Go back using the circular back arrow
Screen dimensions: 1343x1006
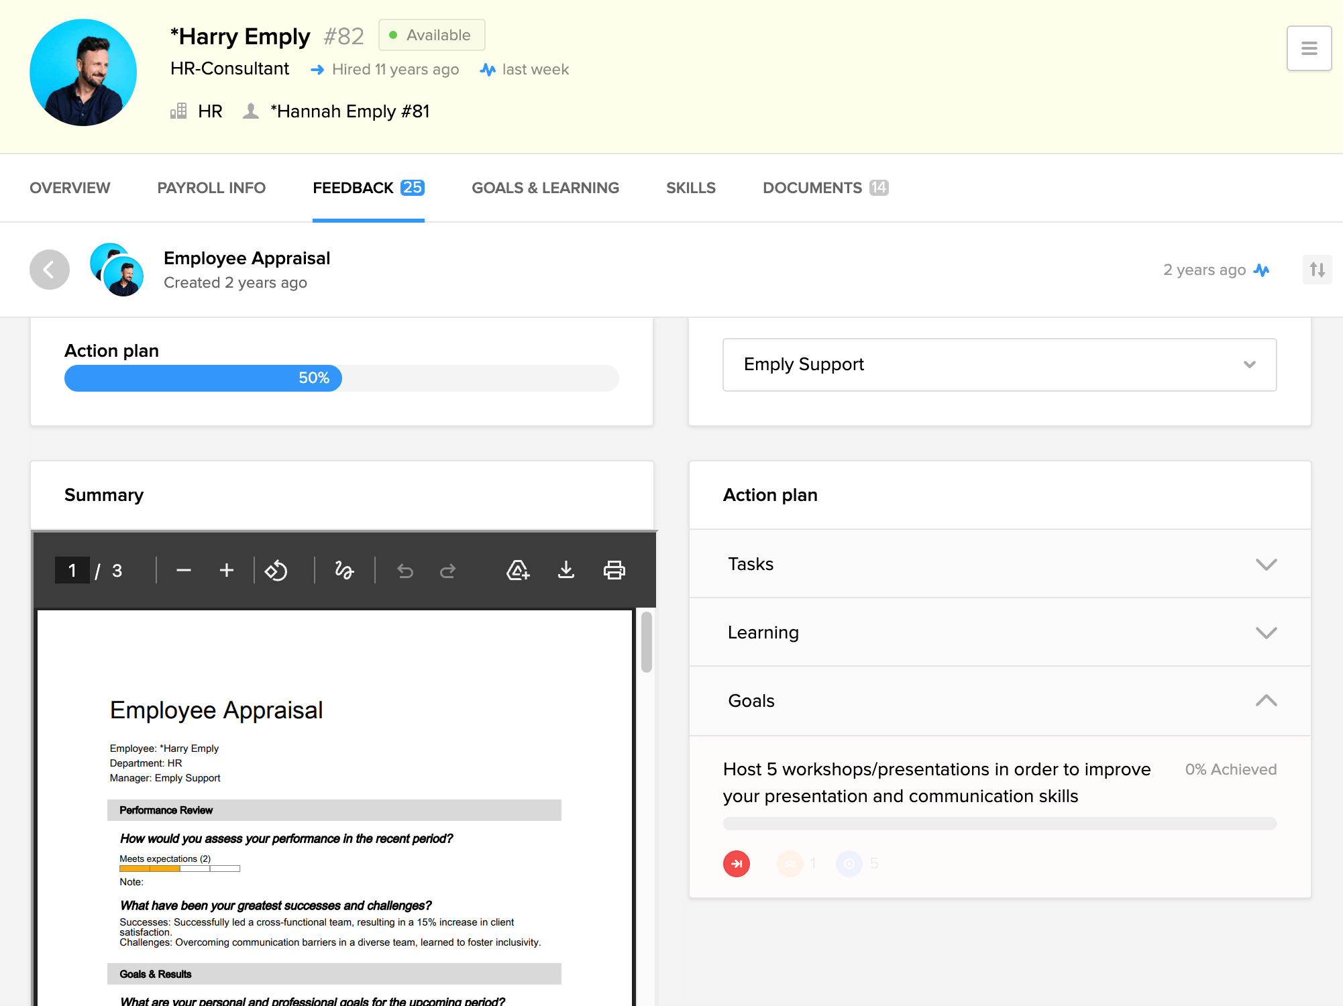[49, 269]
